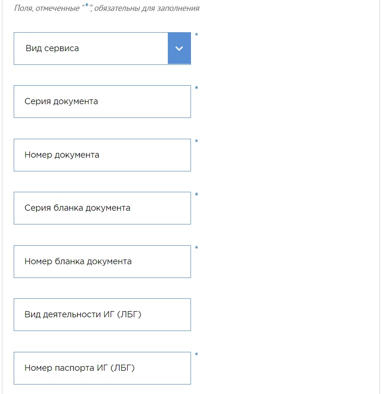Click the blue asterisk in the required-fields note

click(87, 5)
